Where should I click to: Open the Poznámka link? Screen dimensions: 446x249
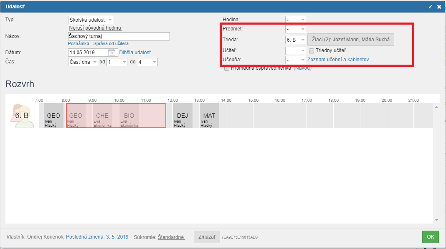click(x=79, y=43)
